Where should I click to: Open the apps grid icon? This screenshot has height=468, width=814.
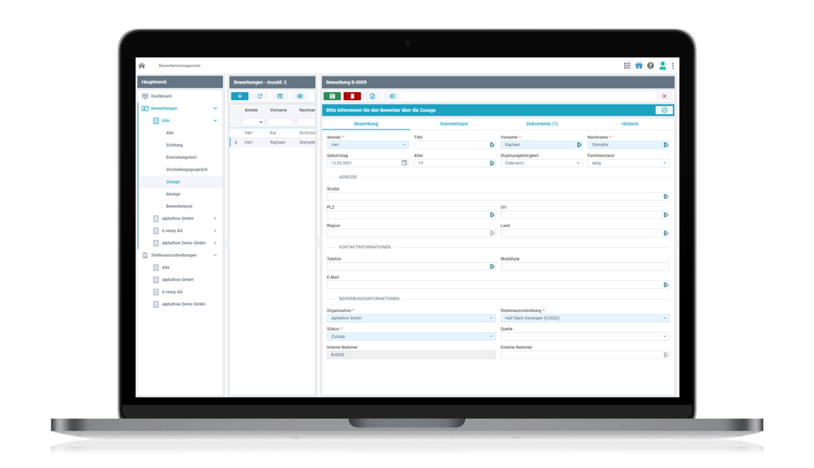click(627, 66)
